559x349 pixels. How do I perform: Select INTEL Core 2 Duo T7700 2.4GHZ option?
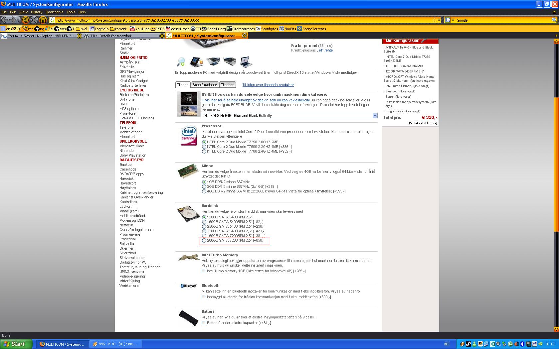pos(204,151)
